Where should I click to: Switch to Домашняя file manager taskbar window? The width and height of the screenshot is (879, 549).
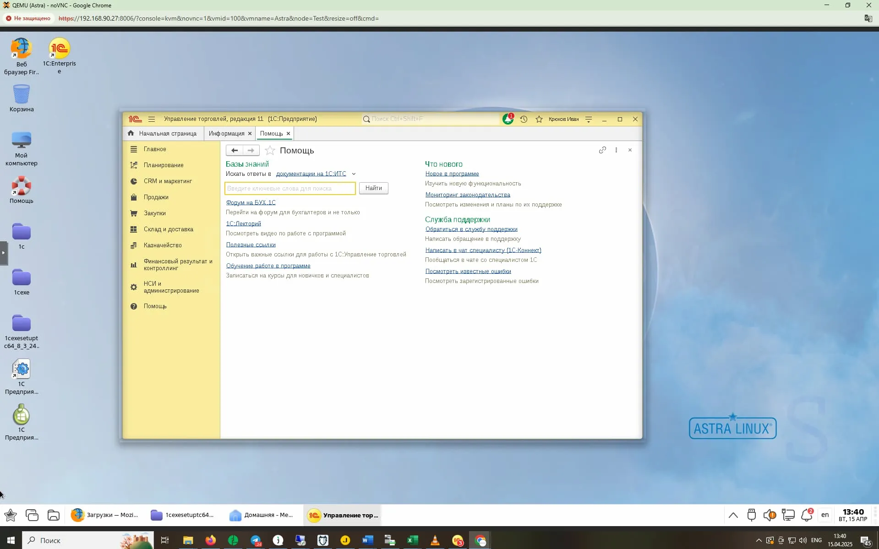[261, 515]
